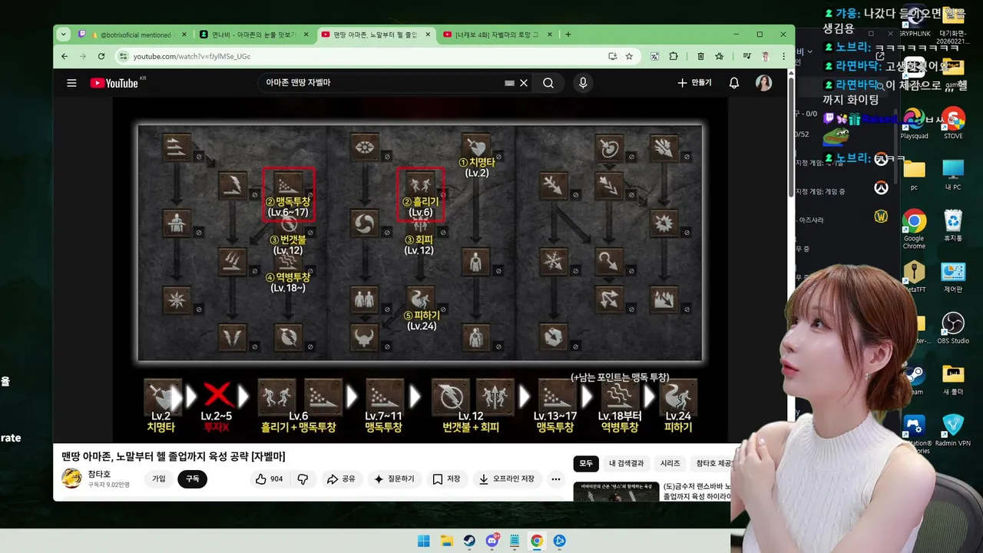Open Chrome tab search dropdown arrow
The height and width of the screenshot is (553, 983).
click(63, 35)
